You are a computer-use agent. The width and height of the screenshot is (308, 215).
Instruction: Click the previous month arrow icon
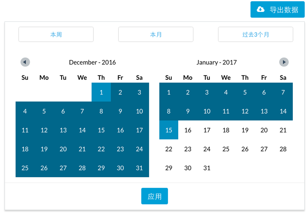25,62
